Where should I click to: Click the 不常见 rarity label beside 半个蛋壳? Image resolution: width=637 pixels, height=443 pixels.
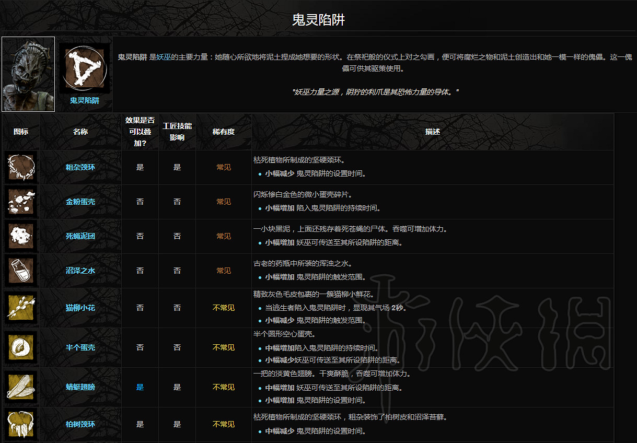click(223, 347)
